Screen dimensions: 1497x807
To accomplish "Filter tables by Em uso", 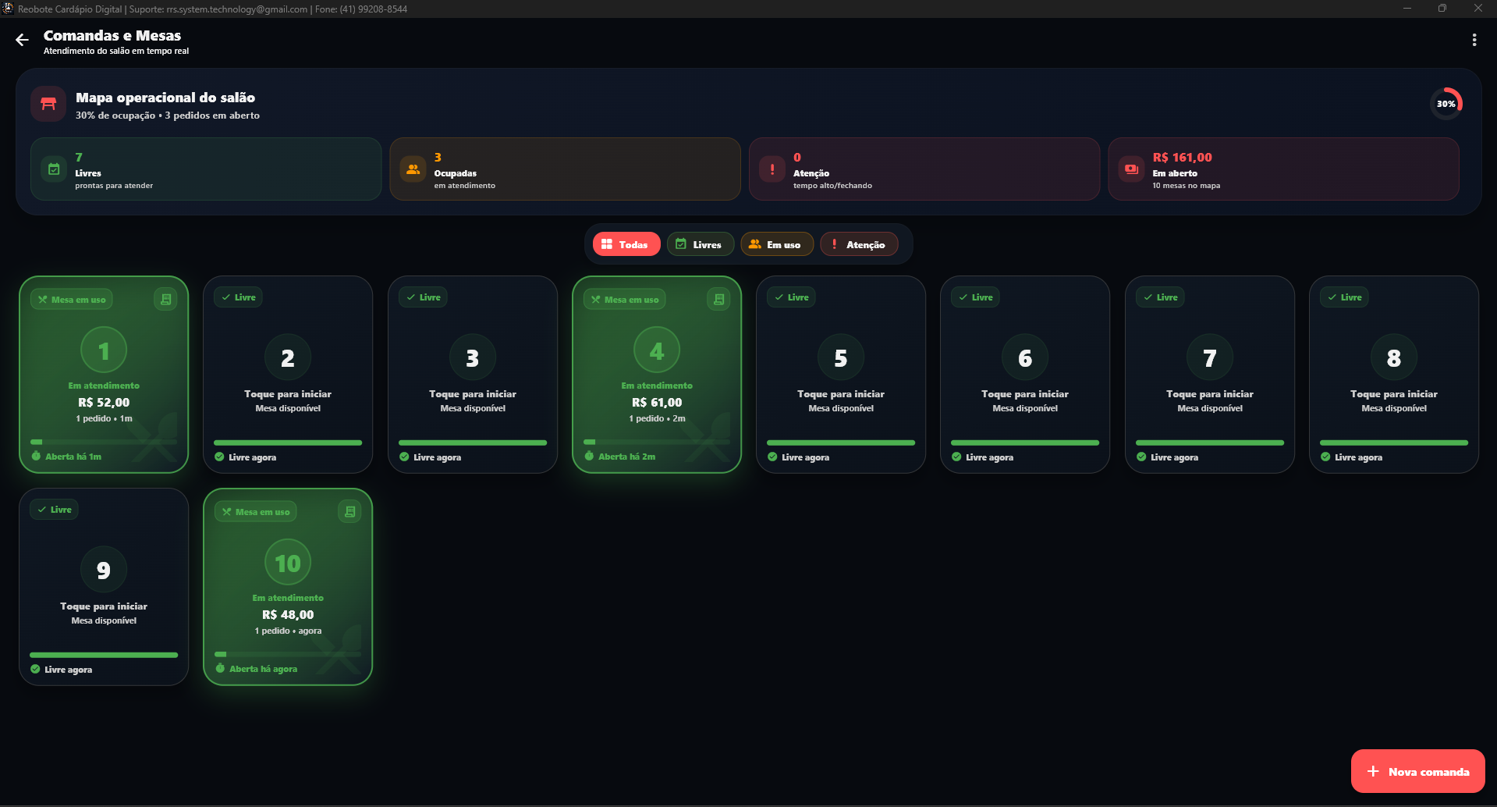I will pyautogui.click(x=776, y=244).
